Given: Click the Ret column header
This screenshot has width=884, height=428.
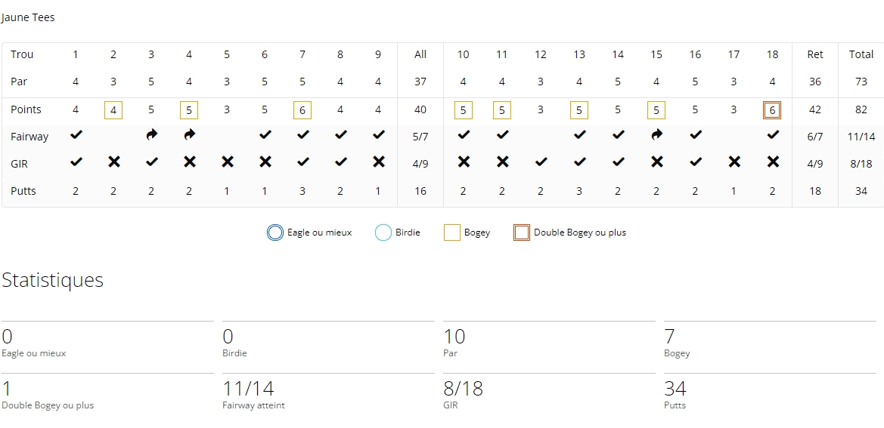Looking at the screenshot, I should [x=815, y=54].
